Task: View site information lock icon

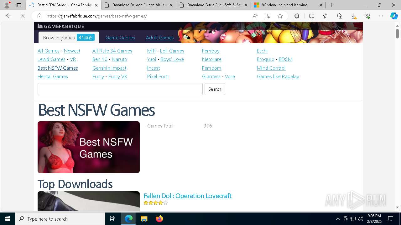Action: tap(39, 16)
